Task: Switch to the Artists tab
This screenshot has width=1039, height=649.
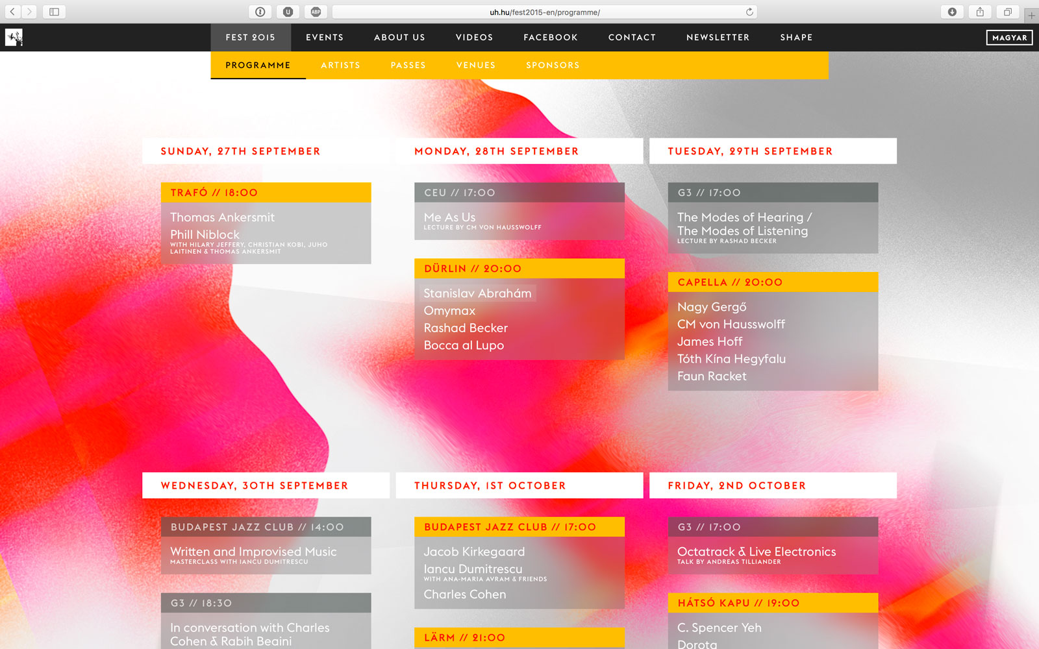Action: (340, 65)
